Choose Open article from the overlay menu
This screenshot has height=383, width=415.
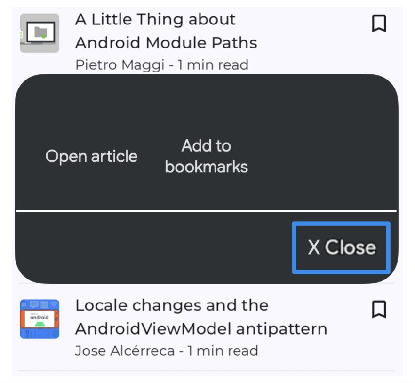91,156
